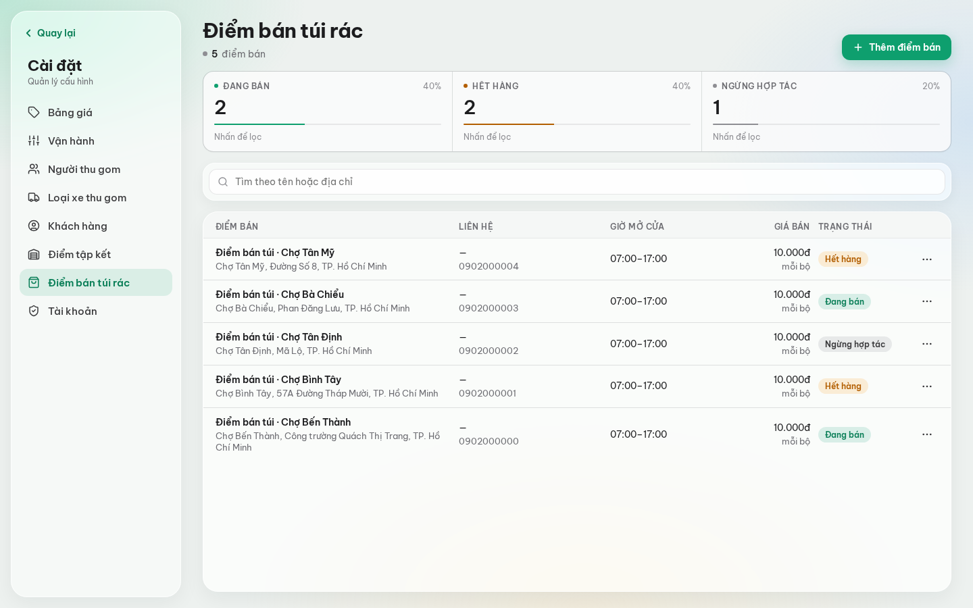Go to Vận hành settings
The width and height of the screenshot is (973, 608).
pos(96,141)
